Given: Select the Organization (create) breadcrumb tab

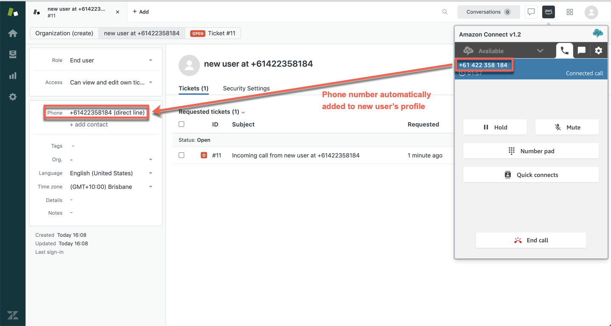Looking at the screenshot, I should (64, 33).
